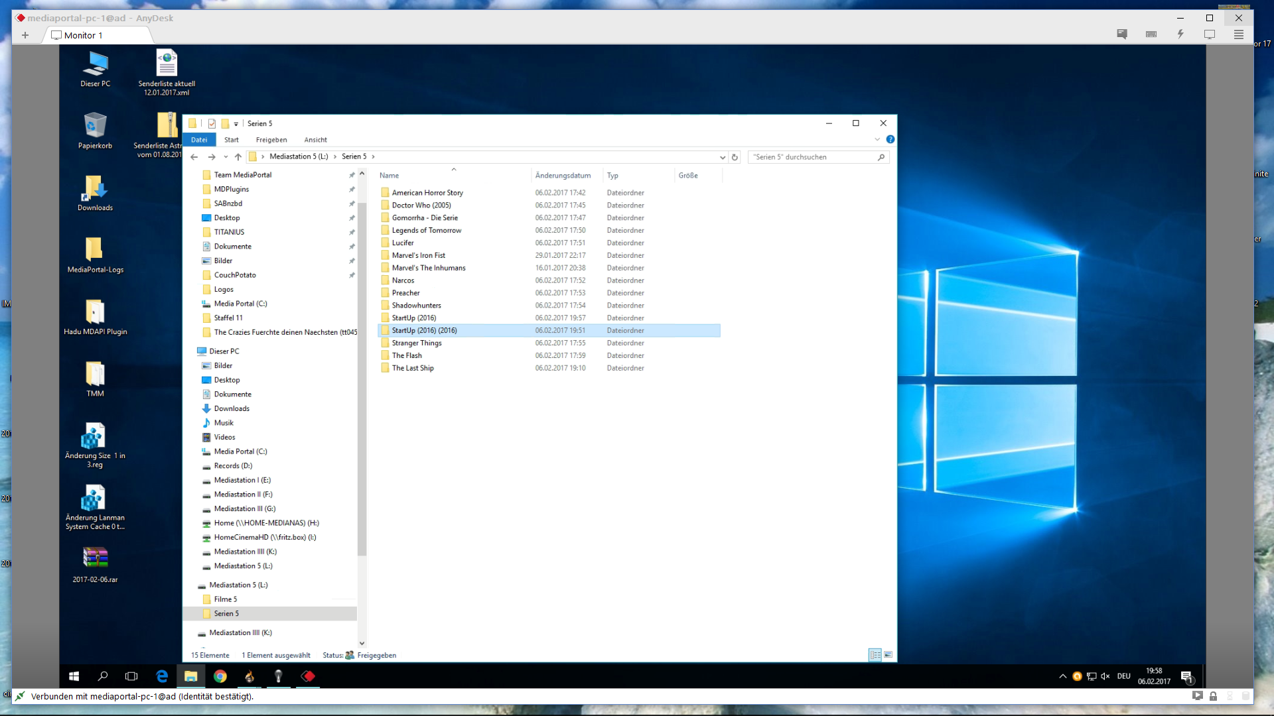The image size is (1274, 716).
Task: Unpin Team MediaPortal from quick access
Action: click(352, 175)
